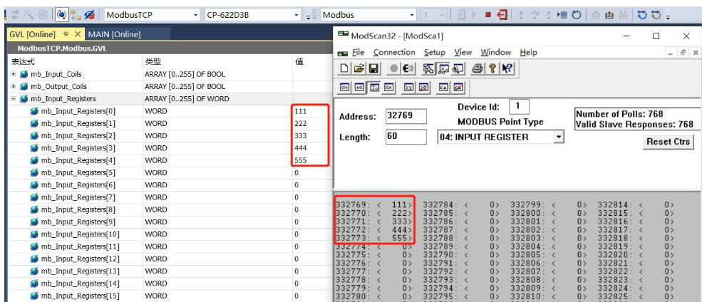Open the View menu in ModScan32
The image size is (702, 302).
(x=463, y=52)
